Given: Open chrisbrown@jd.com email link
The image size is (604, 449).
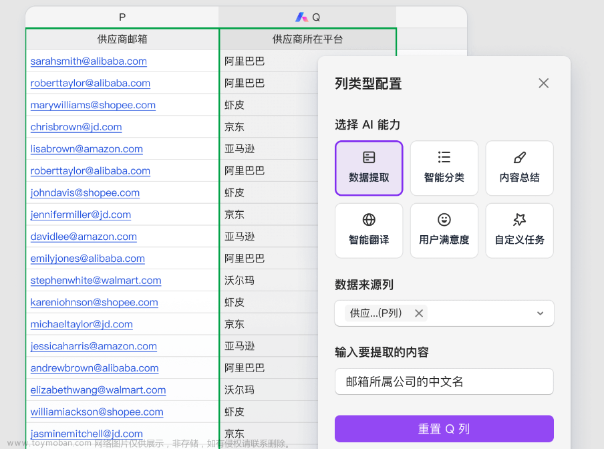Looking at the screenshot, I should click(x=76, y=127).
